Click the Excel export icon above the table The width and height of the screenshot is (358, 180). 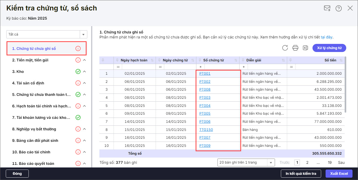(305, 48)
